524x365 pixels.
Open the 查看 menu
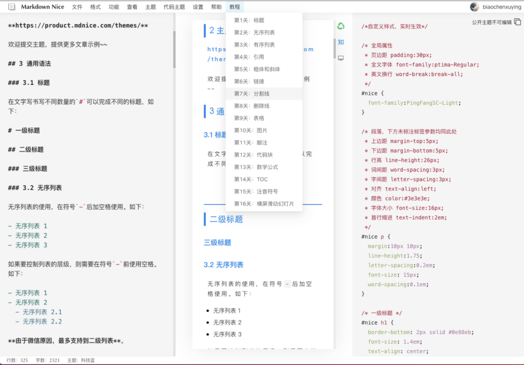[132, 7]
